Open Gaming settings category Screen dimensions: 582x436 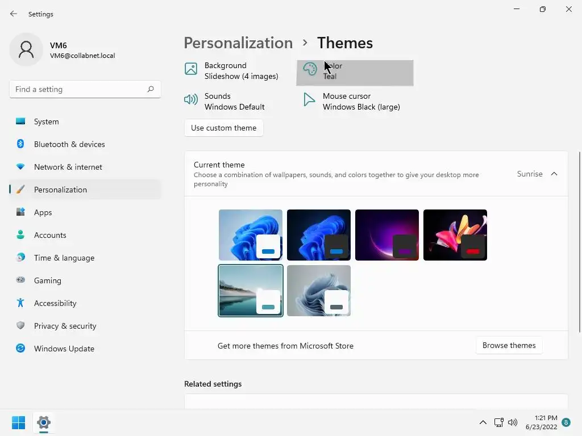click(85, 280)
